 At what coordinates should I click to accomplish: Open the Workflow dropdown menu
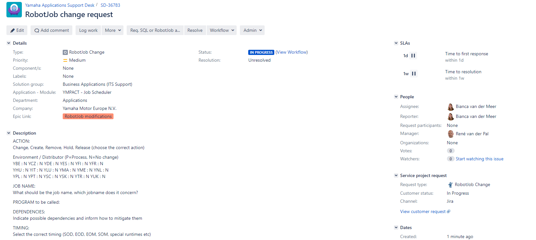(222, 30)
